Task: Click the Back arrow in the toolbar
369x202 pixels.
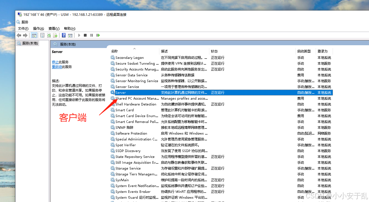Action: coord(19,35)
